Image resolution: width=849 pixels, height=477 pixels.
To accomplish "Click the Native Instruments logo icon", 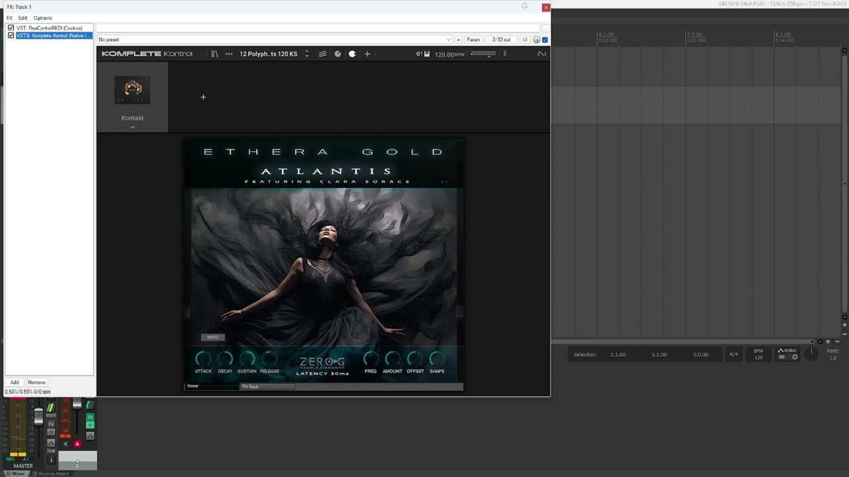I will tap(541, 54).
